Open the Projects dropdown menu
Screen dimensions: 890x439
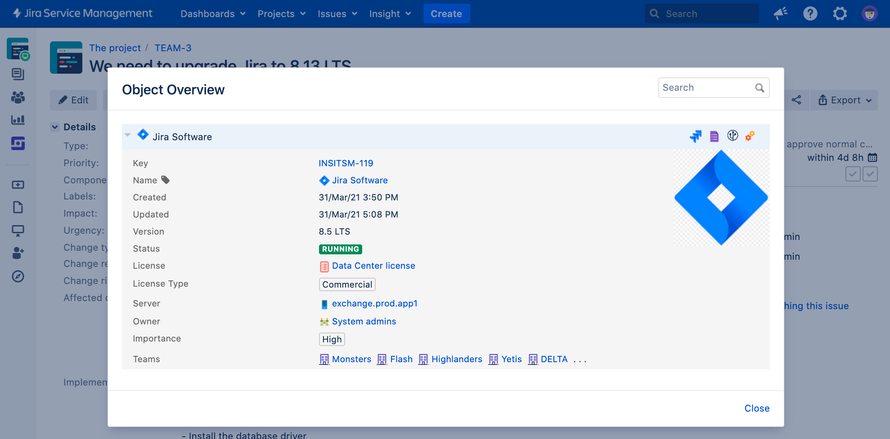[x=282, y=13]
